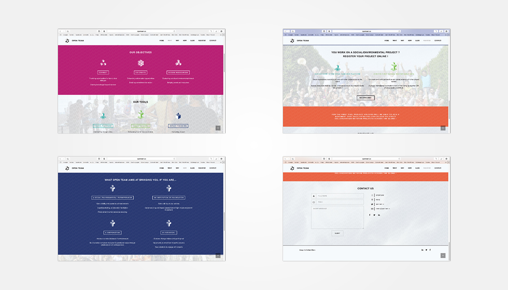Click the Co-Create cube icon in pink section

click(x=141, y=63)
